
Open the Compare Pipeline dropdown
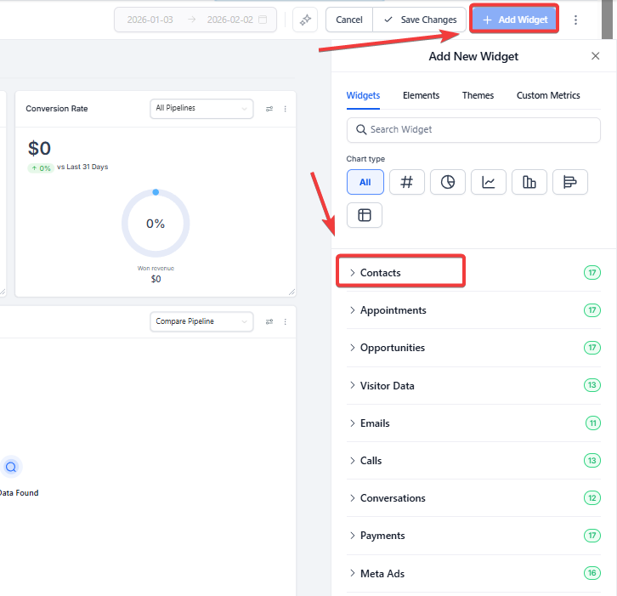201,321
